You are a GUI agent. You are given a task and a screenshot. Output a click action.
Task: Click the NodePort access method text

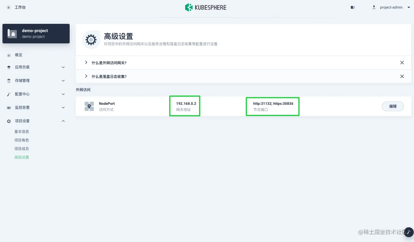(107, 104)
